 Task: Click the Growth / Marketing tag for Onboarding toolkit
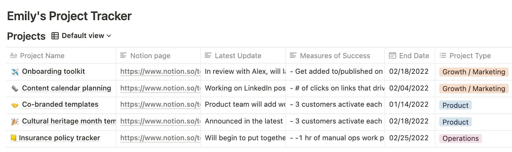point(474,72)
